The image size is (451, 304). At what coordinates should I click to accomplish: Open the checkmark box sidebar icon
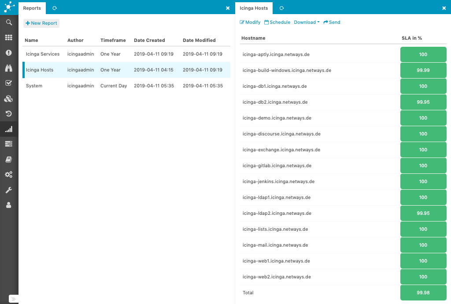point(9,83)
